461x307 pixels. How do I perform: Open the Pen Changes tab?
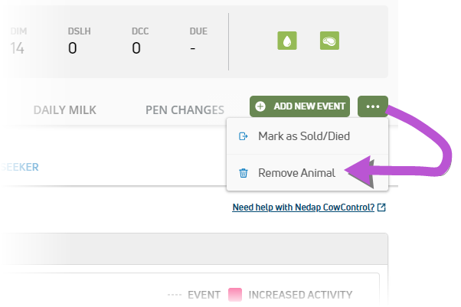[185, 110]
